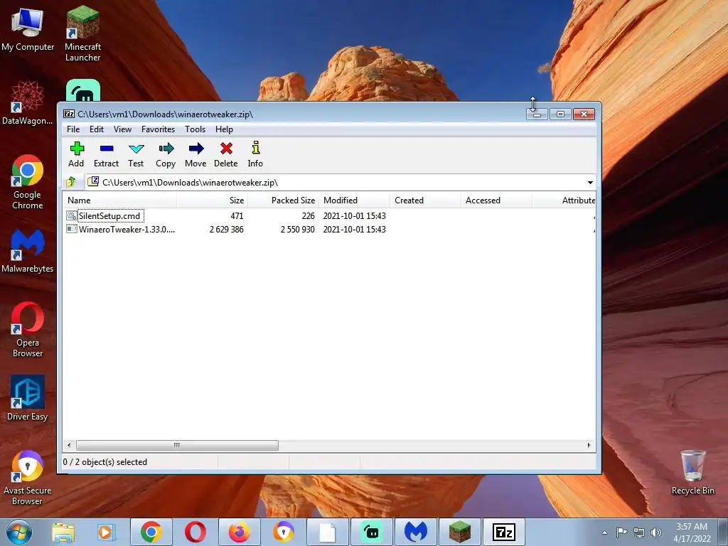Go up one folder level
This screenshot has height=546, width=728.
(72, 182)
